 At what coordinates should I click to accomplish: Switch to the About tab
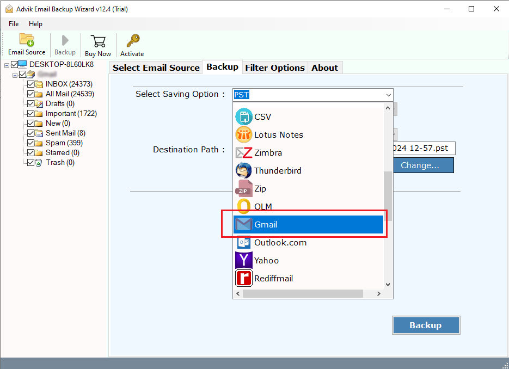[324, 67]
